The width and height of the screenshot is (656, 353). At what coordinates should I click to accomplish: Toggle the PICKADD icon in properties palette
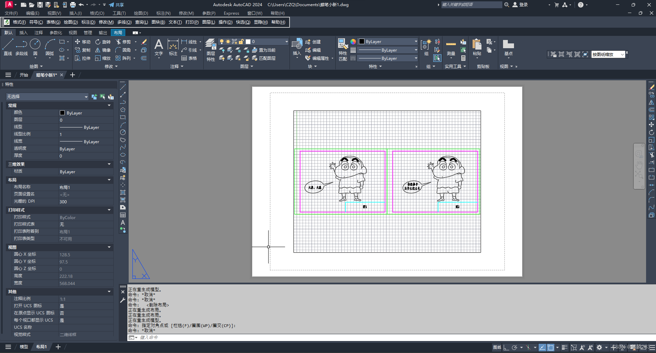click(94, 97)
